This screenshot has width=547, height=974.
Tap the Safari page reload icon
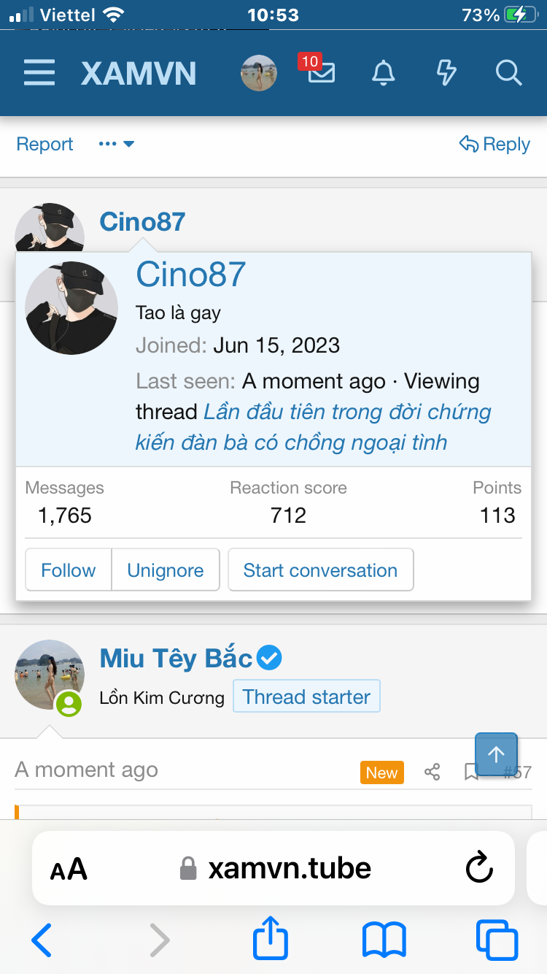(479, 868)
